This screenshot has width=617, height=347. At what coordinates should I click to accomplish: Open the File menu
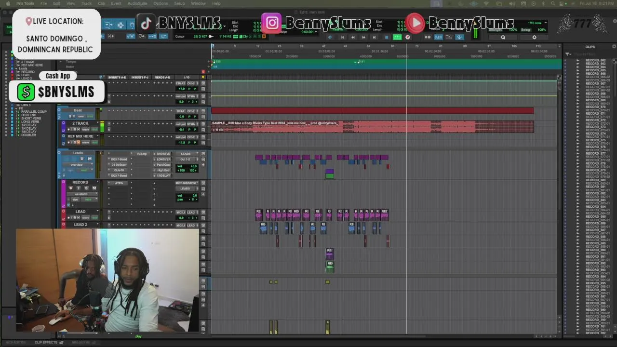[43, 3]
